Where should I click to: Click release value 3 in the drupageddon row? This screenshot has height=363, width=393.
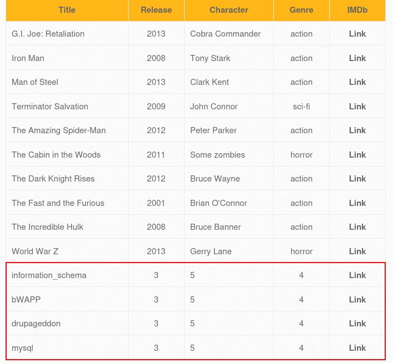pyautogui.click(x=156, y=324)
